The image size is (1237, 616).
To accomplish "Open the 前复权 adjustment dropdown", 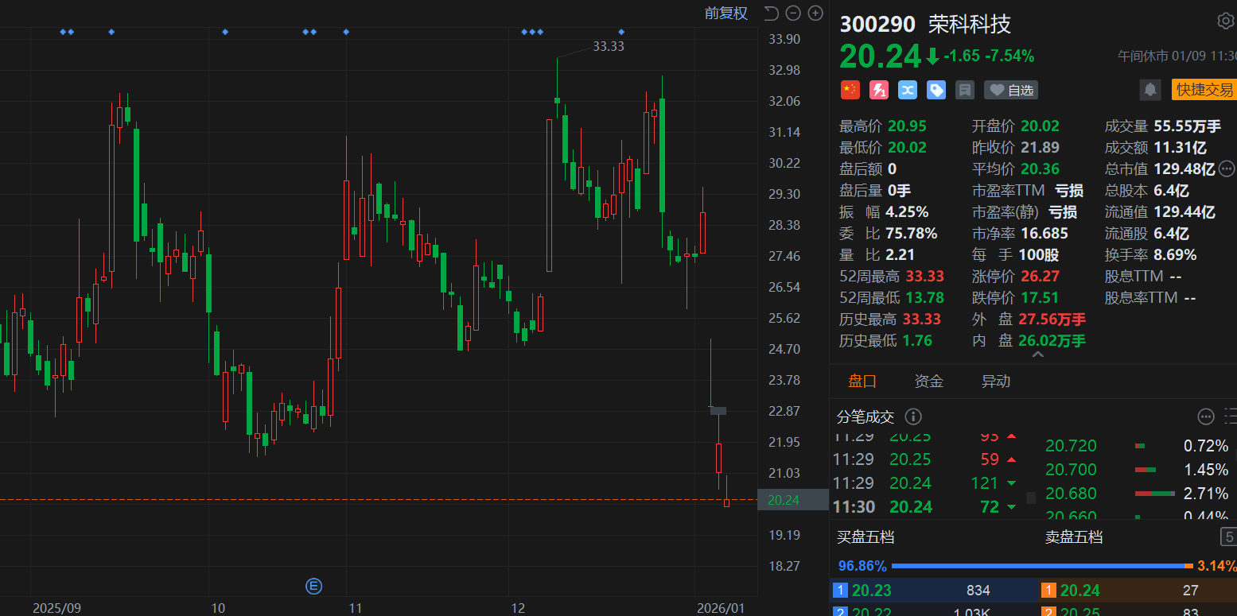I will click(x=725, y=13).
